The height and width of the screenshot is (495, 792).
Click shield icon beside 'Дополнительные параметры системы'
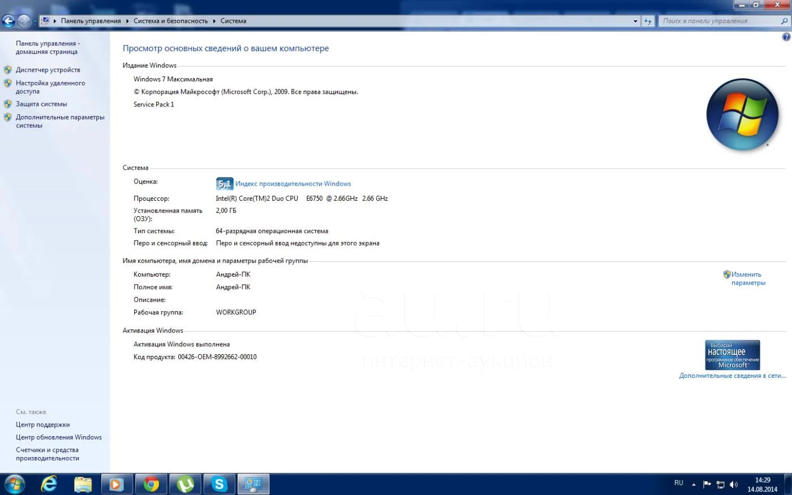(7, 117)
